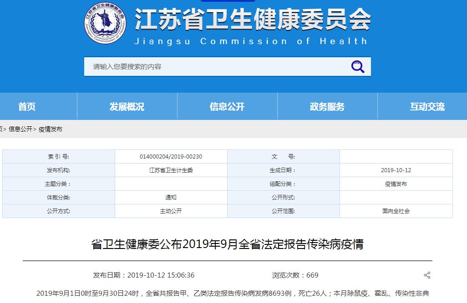467x303 pixels.
Task: Click the 文 号 label cell
Action: coord(284,156)
